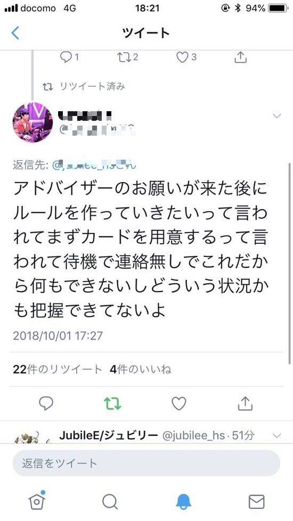Undo retweet with the green retweet icon
This screenshot has width=293, height=521.
coord(112,403)
